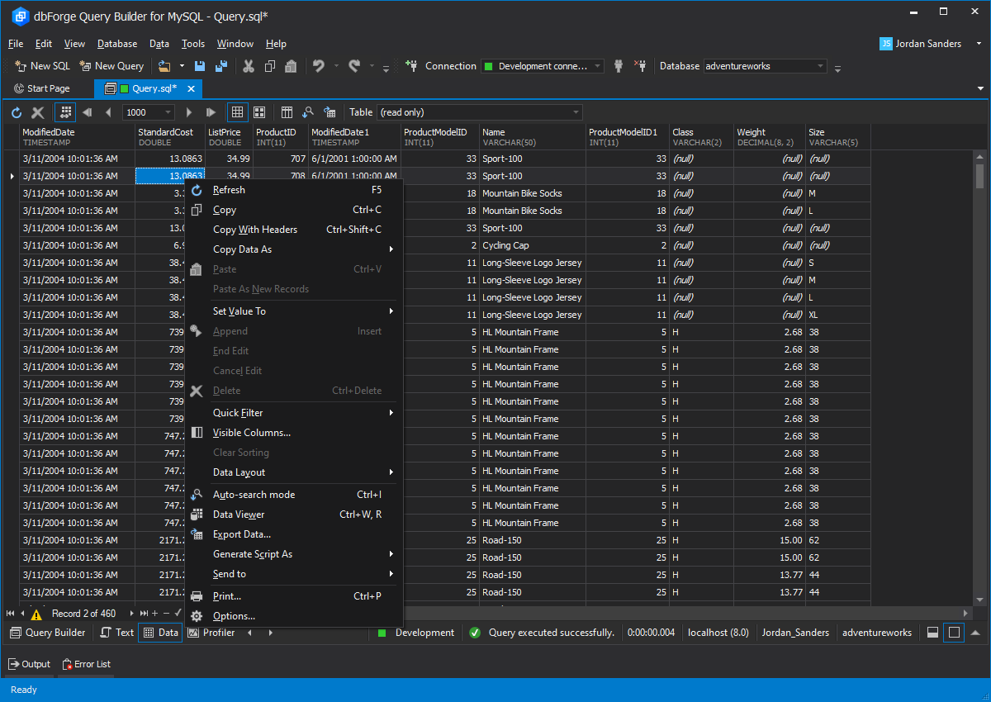Switch to the Query Builder view
The image size is (991, 702).
(x=48, y=633)
